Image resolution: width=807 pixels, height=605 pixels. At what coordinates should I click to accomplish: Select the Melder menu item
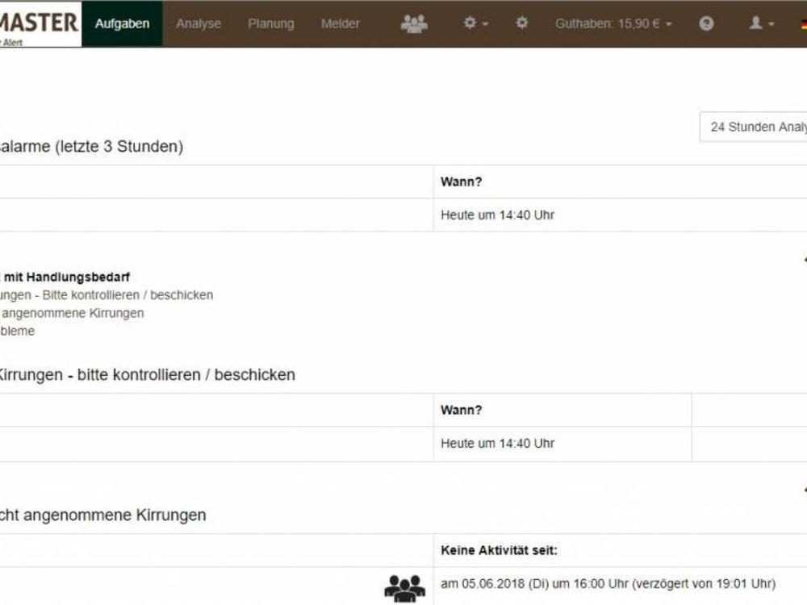coord(340,23)
